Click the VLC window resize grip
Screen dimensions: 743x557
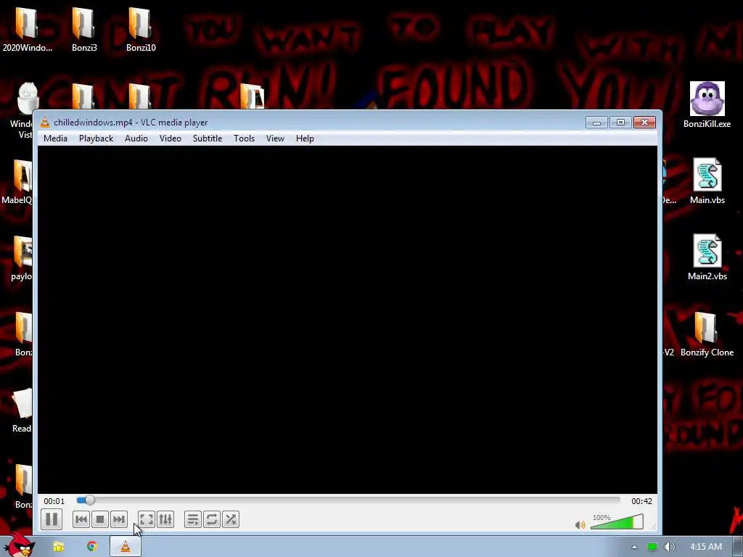653,527
